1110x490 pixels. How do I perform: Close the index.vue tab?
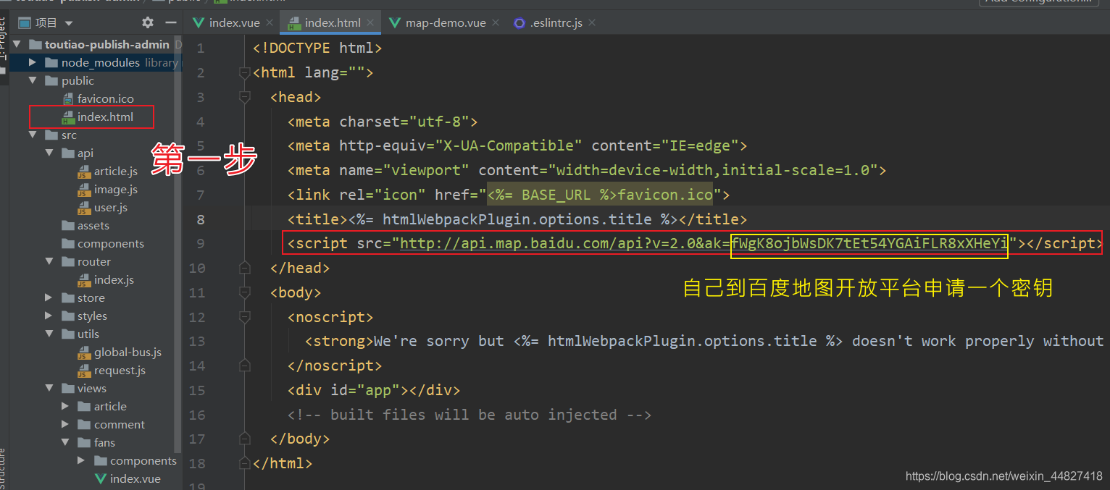(270, 23)
